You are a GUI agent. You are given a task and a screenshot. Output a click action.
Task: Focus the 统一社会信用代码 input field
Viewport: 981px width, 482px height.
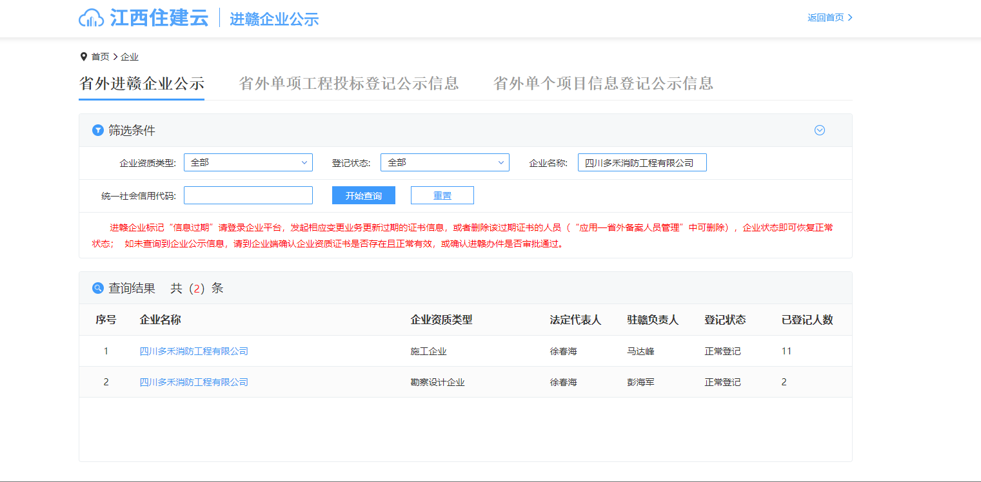[248, 195]
